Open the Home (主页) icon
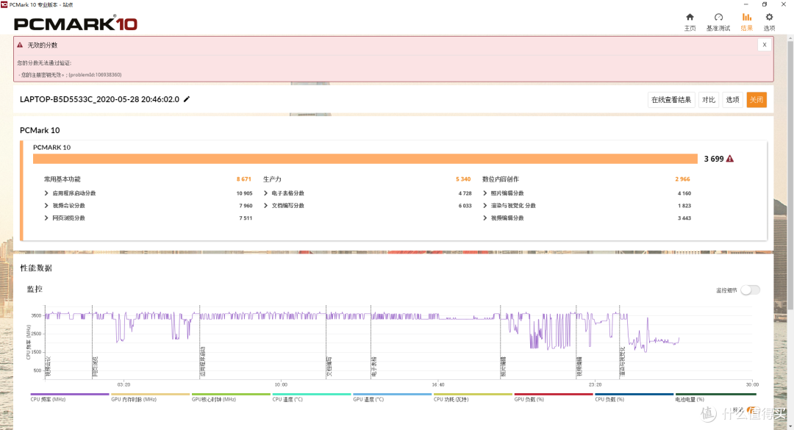The width and height of the screenshot is (794, 430). tap(690, 17)
